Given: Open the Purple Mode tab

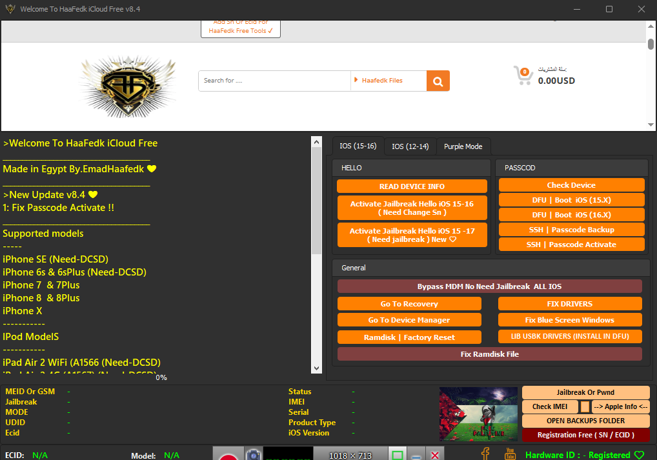Looking at the screenshot, I should click(x=463, y=146).
